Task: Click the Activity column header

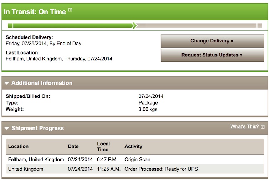Action: [x=133, y=146]
